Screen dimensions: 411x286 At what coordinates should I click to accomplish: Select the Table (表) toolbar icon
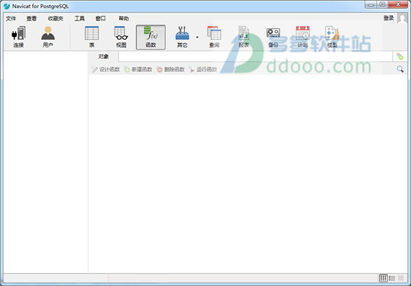(92, 37)
